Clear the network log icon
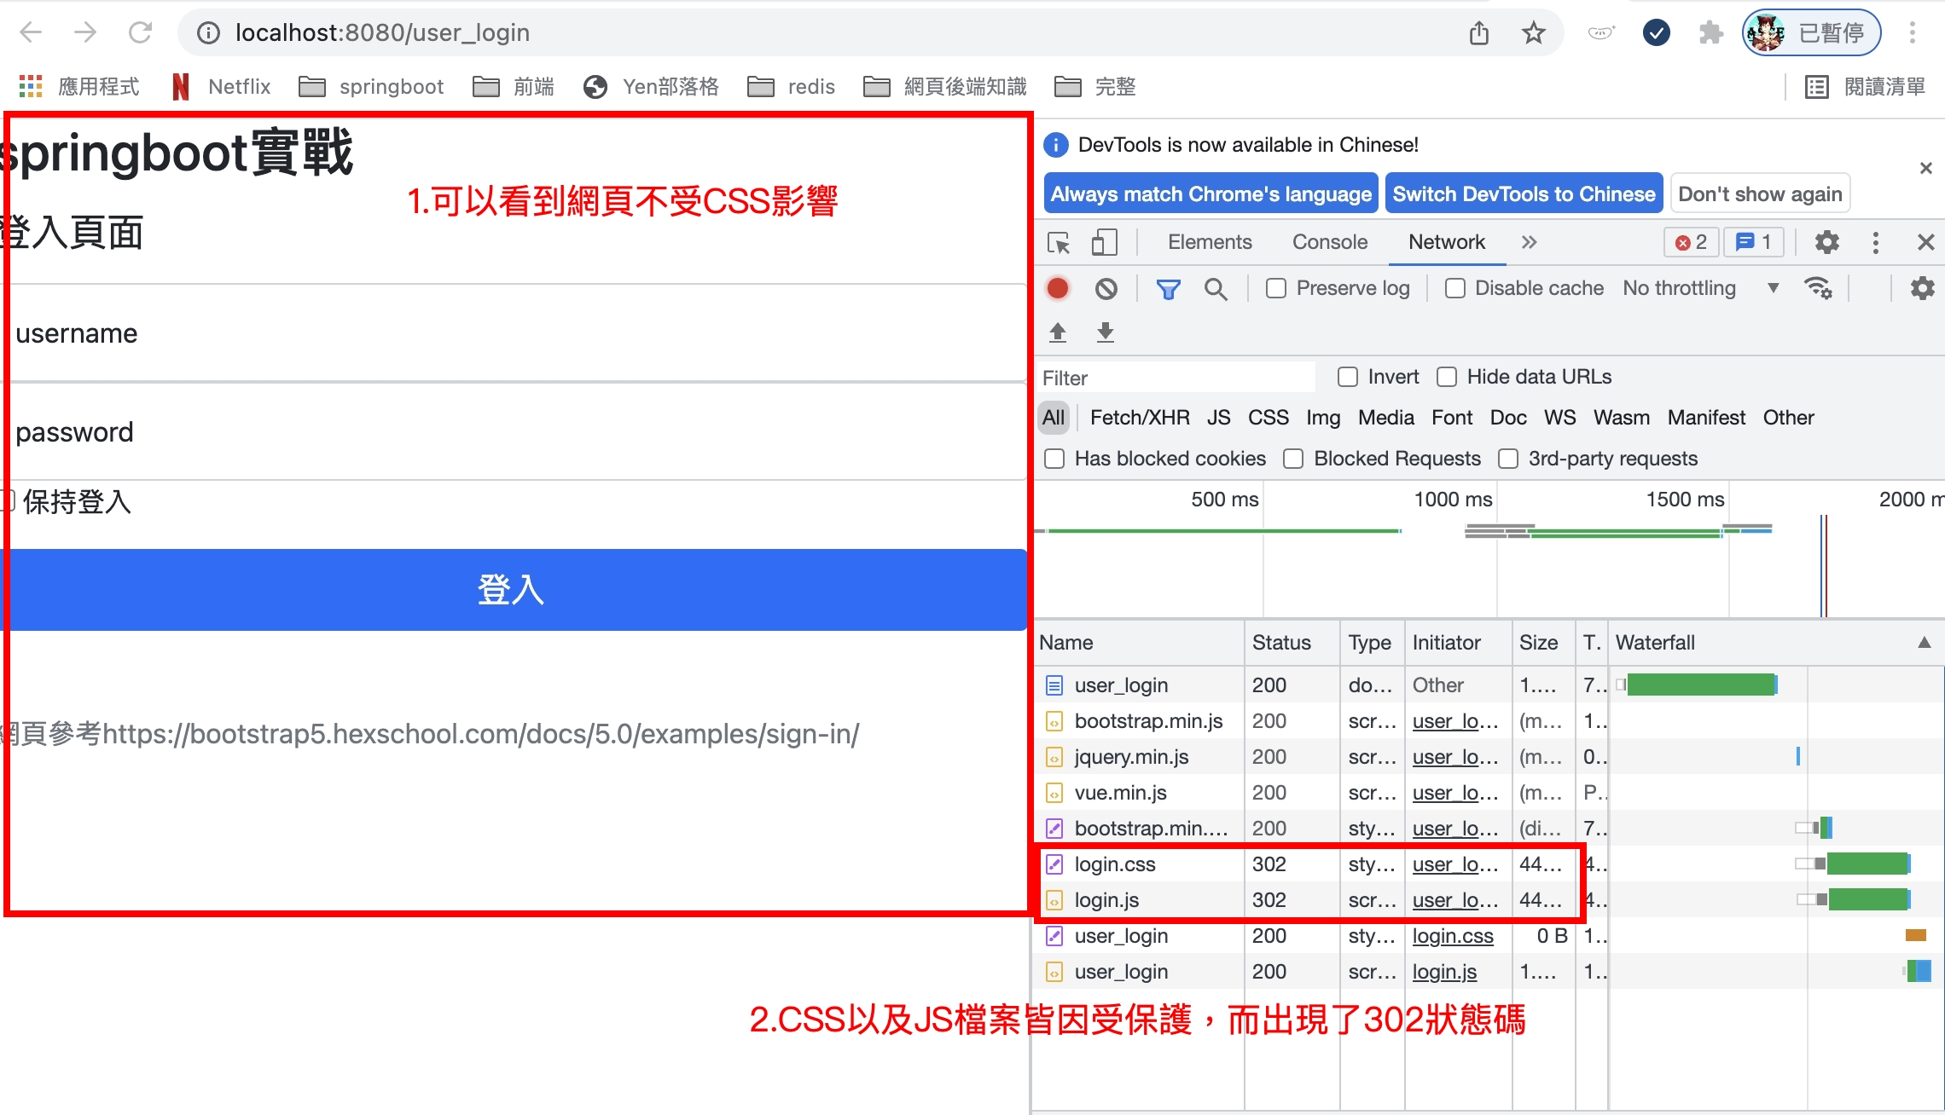The image size is (1945, 1115). tap(1106, 289)
